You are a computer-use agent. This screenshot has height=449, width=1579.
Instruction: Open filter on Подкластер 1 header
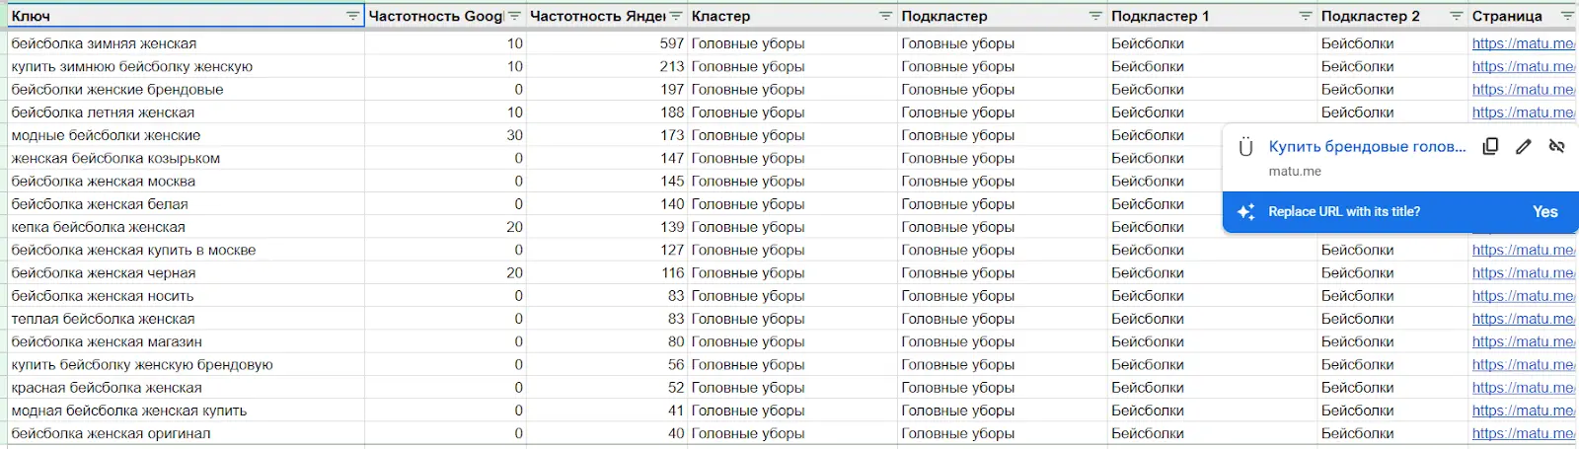1306,16
